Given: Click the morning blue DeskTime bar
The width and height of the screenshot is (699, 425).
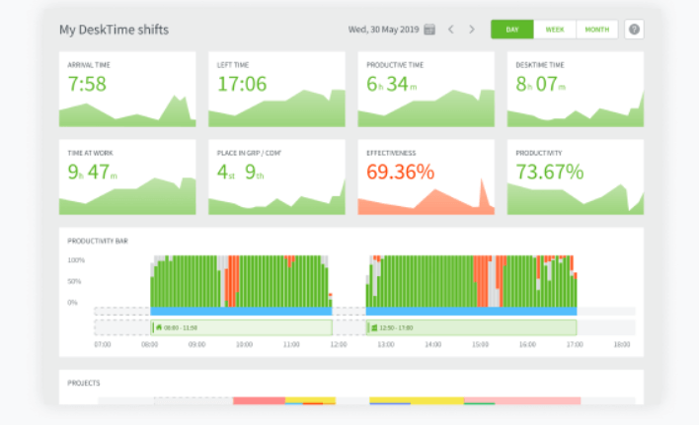Looking at the screenshot, I should pyautogui.click(x=241, y=311).
